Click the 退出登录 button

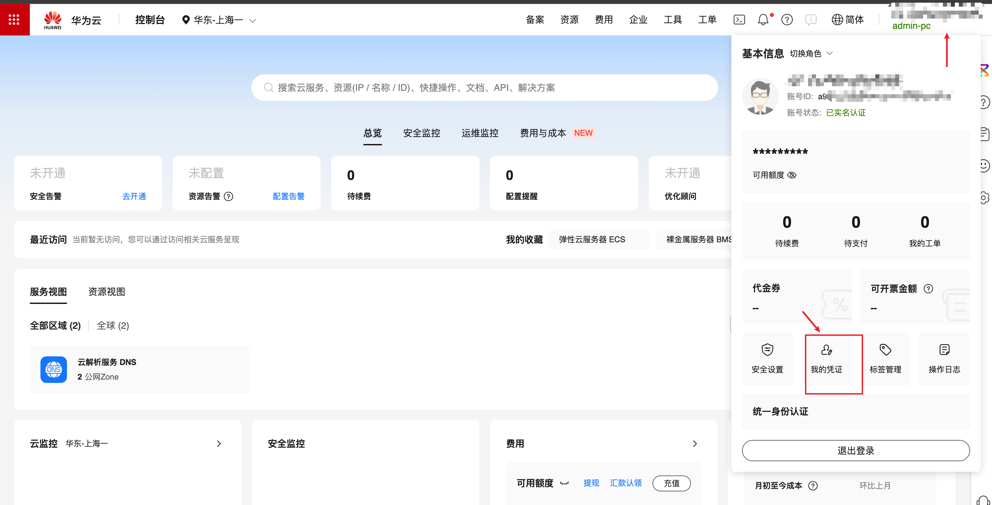[x=855, y=450]
